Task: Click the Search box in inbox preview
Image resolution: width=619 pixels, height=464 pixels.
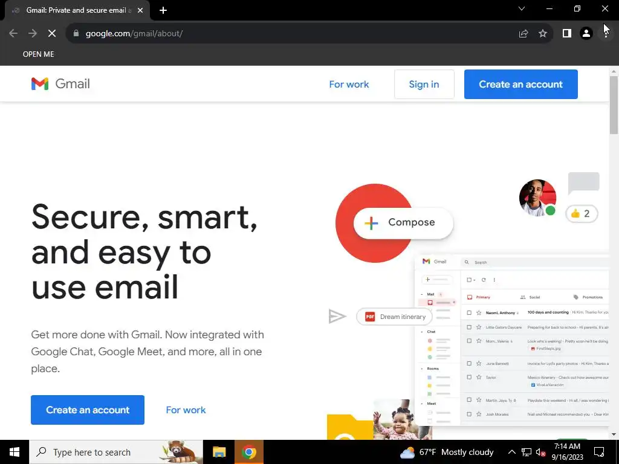Action: click(x=535, y=262)
